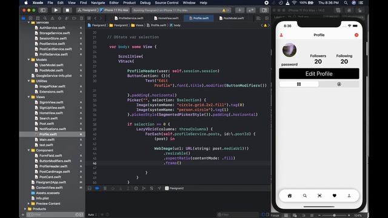Add a file with the navigator plus button

pyautogui.click(x=23, y=214)
